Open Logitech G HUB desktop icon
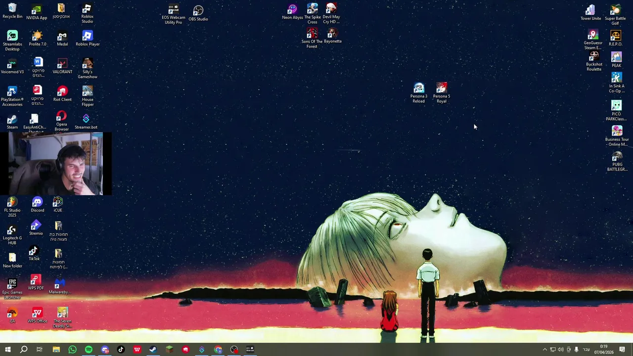 click(12, 235)
